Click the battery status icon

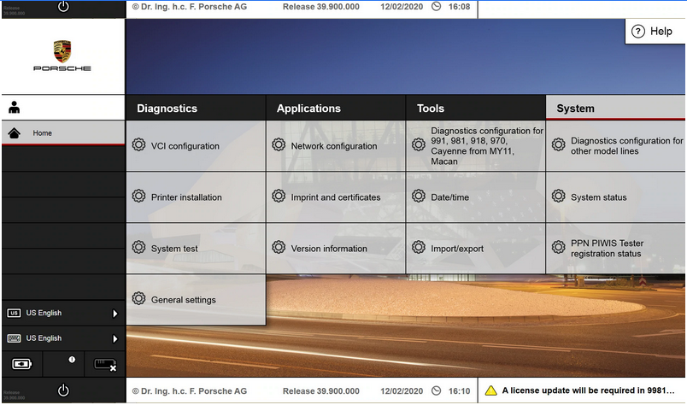(21, 364)
